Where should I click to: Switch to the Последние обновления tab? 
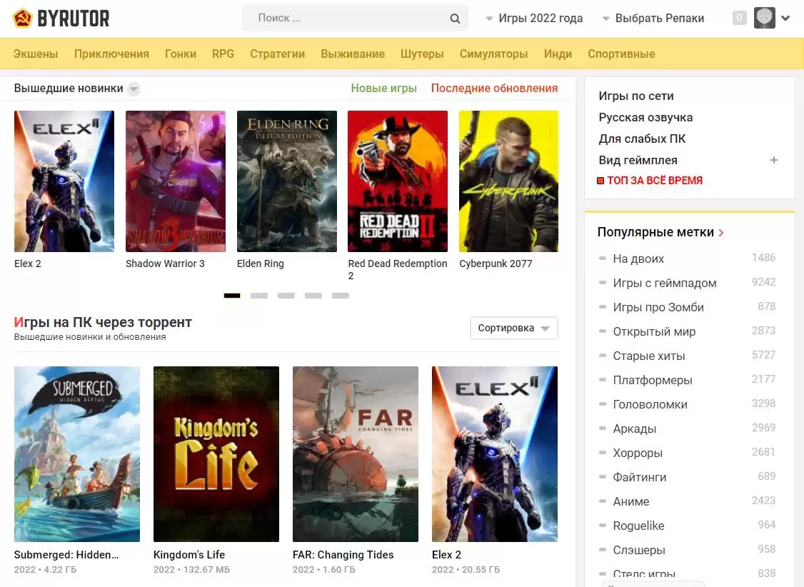(494, 89)
